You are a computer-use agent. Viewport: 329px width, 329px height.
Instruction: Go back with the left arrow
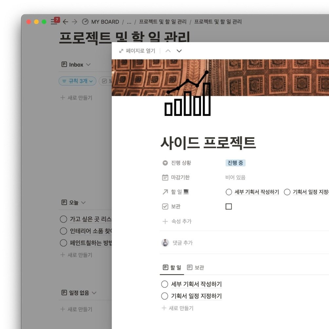tap(65, 22)
